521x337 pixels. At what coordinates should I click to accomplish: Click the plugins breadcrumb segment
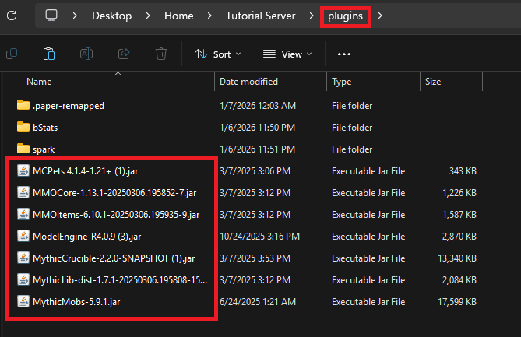coord(345,16)
